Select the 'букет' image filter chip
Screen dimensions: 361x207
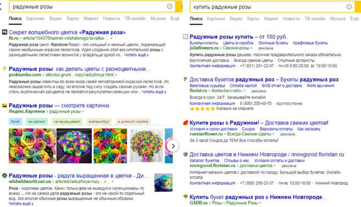[15, 121]
